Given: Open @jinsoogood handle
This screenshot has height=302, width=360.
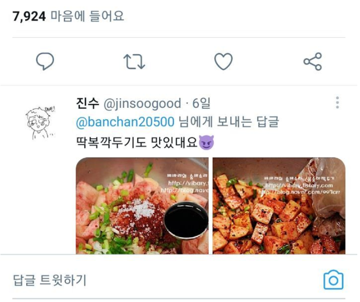Looking at the screenshot, I should pos(142,103).
